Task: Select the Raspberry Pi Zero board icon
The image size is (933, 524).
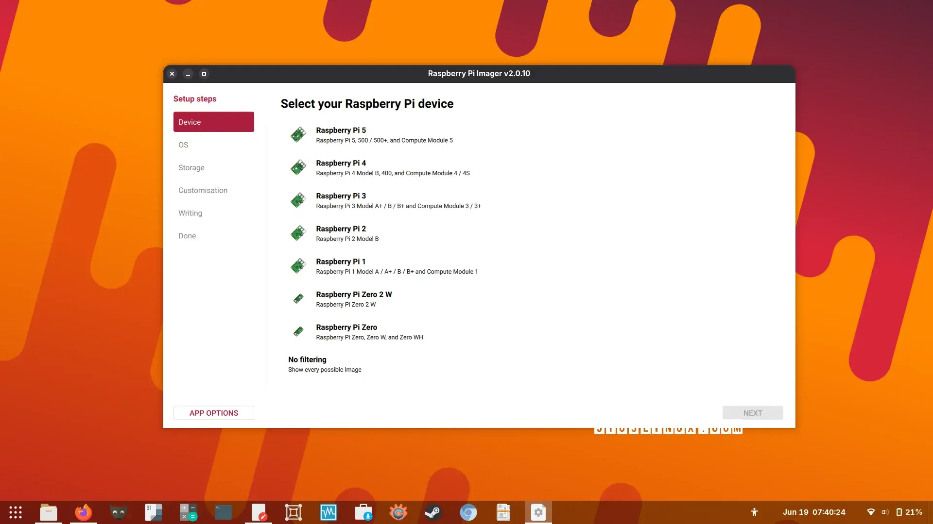Action: pos(298,332)
